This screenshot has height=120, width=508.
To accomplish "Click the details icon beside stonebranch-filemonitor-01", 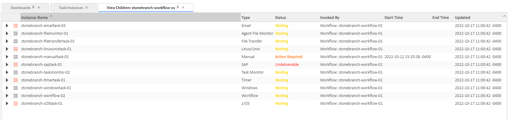I will click(x=16, y=34).
